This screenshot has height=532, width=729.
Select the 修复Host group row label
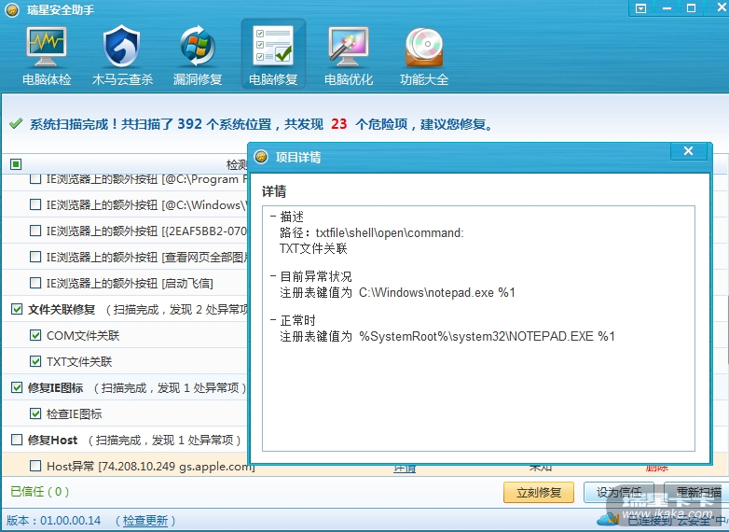[x=52, y=440]
